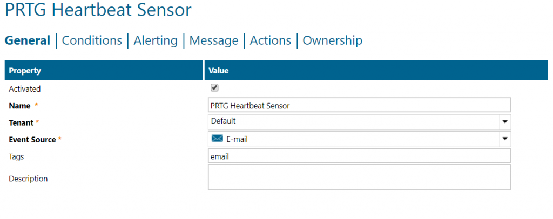The image size is (553, 219).
Task: Focus the Description text area
Action: point(359,177)
